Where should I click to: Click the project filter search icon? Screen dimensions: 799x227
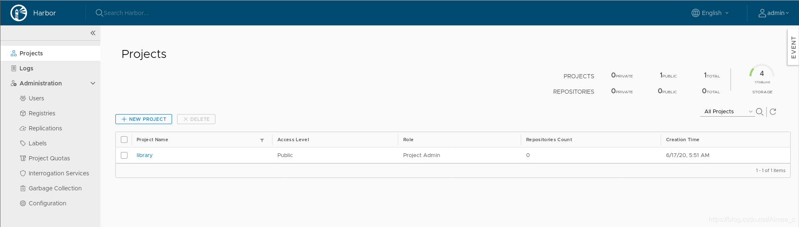click(759, 112)
